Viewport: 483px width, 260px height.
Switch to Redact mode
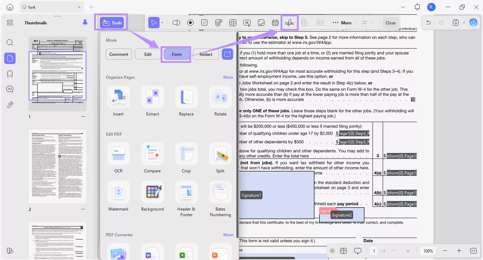click(206, 54)
